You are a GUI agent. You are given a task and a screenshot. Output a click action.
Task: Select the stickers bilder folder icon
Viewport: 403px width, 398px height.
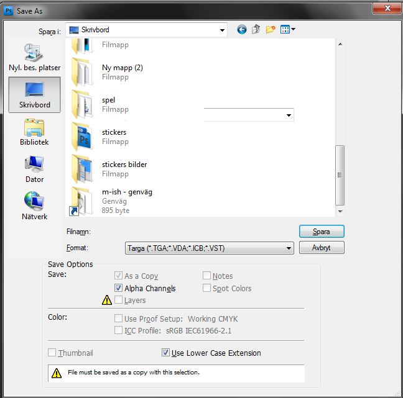pos(82,169)
